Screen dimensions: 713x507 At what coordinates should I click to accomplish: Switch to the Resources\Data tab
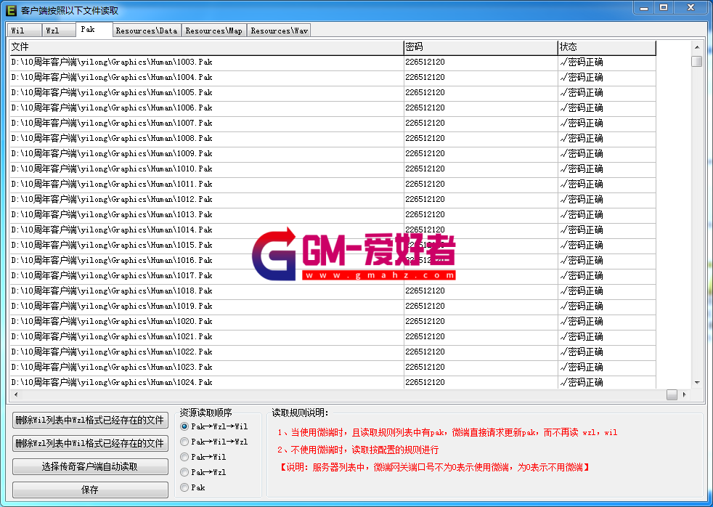(146, 31)
